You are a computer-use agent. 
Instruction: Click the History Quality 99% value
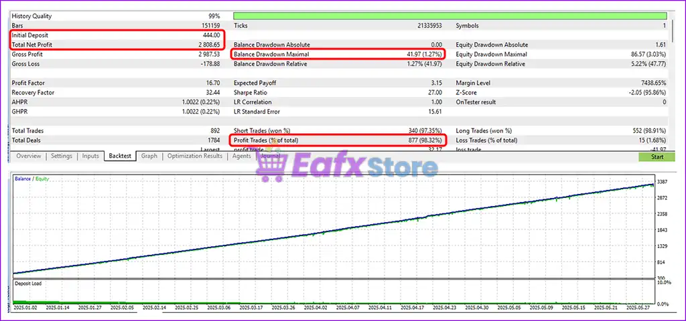tap(214, 16)
